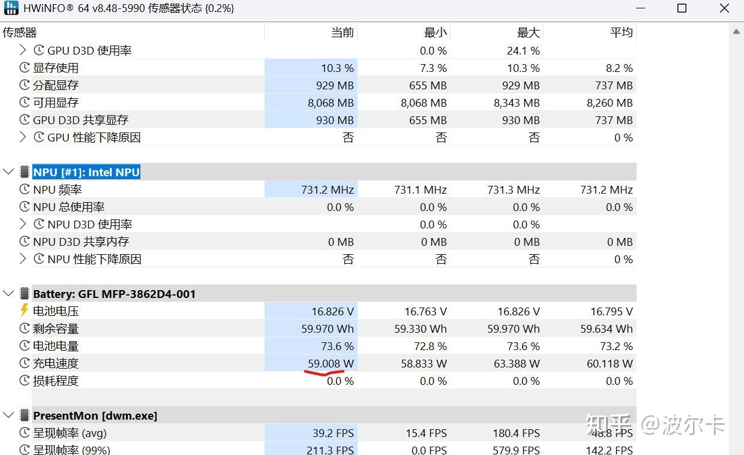Expand the NPU D3D 使用率 row
This screenshot has width=744, height=455.
click(x=23, y=224)
